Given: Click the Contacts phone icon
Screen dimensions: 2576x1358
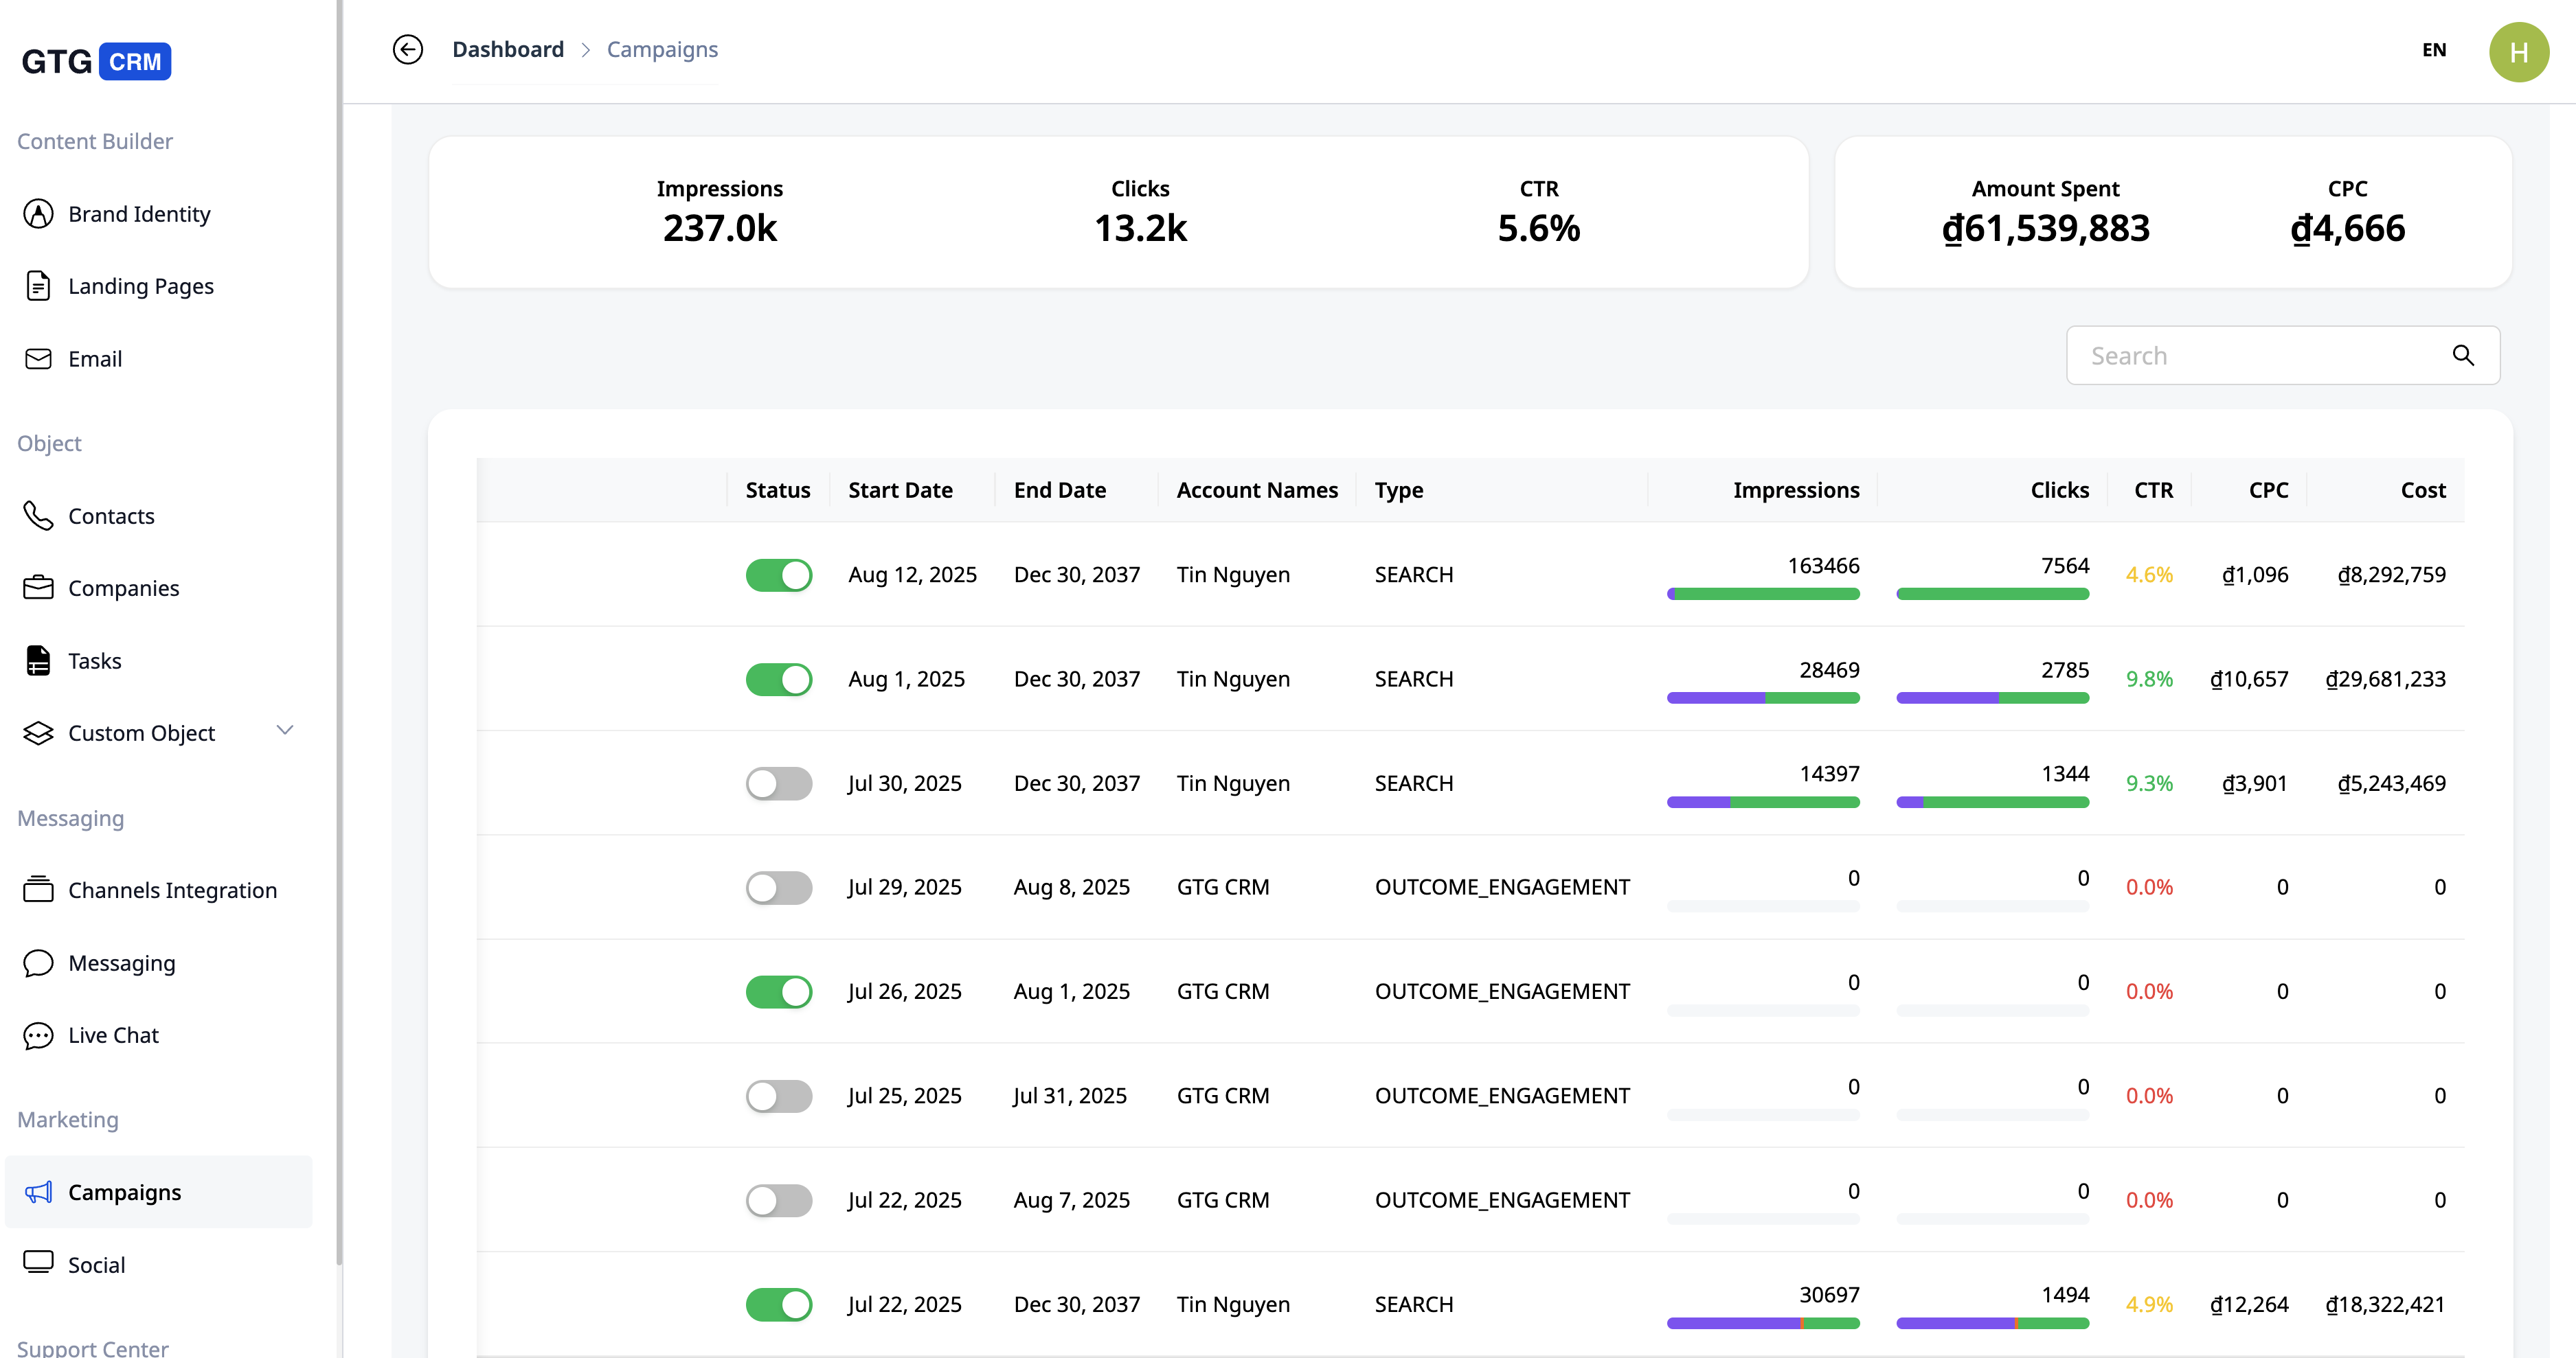Looking at the screenshot, I should pos(38,516).
